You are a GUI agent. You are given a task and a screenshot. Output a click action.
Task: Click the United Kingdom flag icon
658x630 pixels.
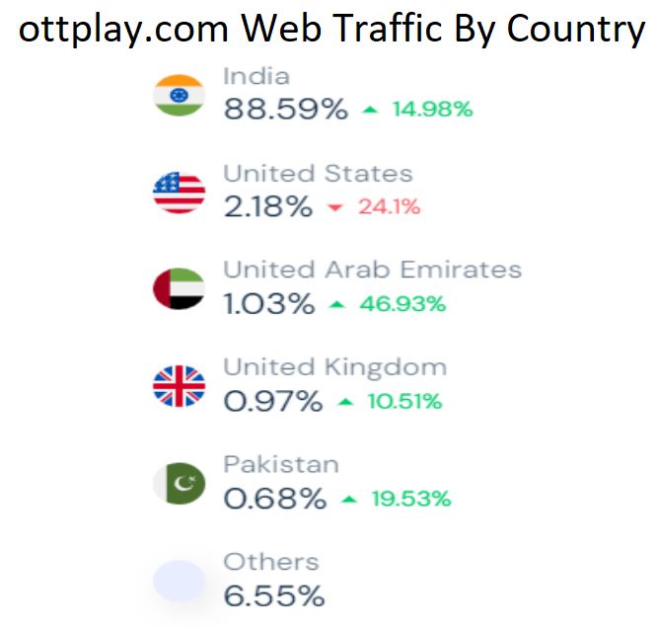tap(179, 386)
